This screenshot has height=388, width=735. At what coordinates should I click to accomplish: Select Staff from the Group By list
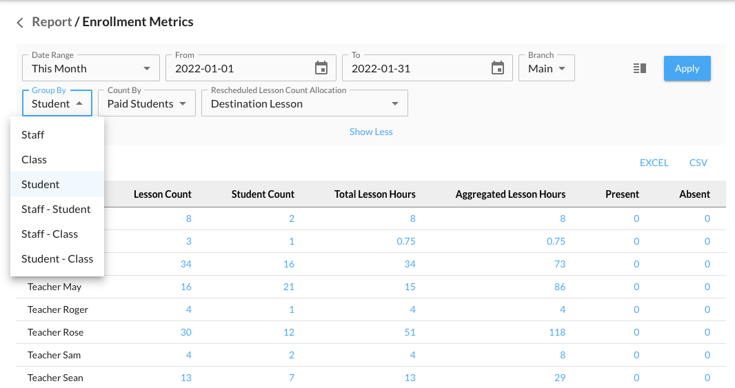pyautogui.click(x=33, y=135)
